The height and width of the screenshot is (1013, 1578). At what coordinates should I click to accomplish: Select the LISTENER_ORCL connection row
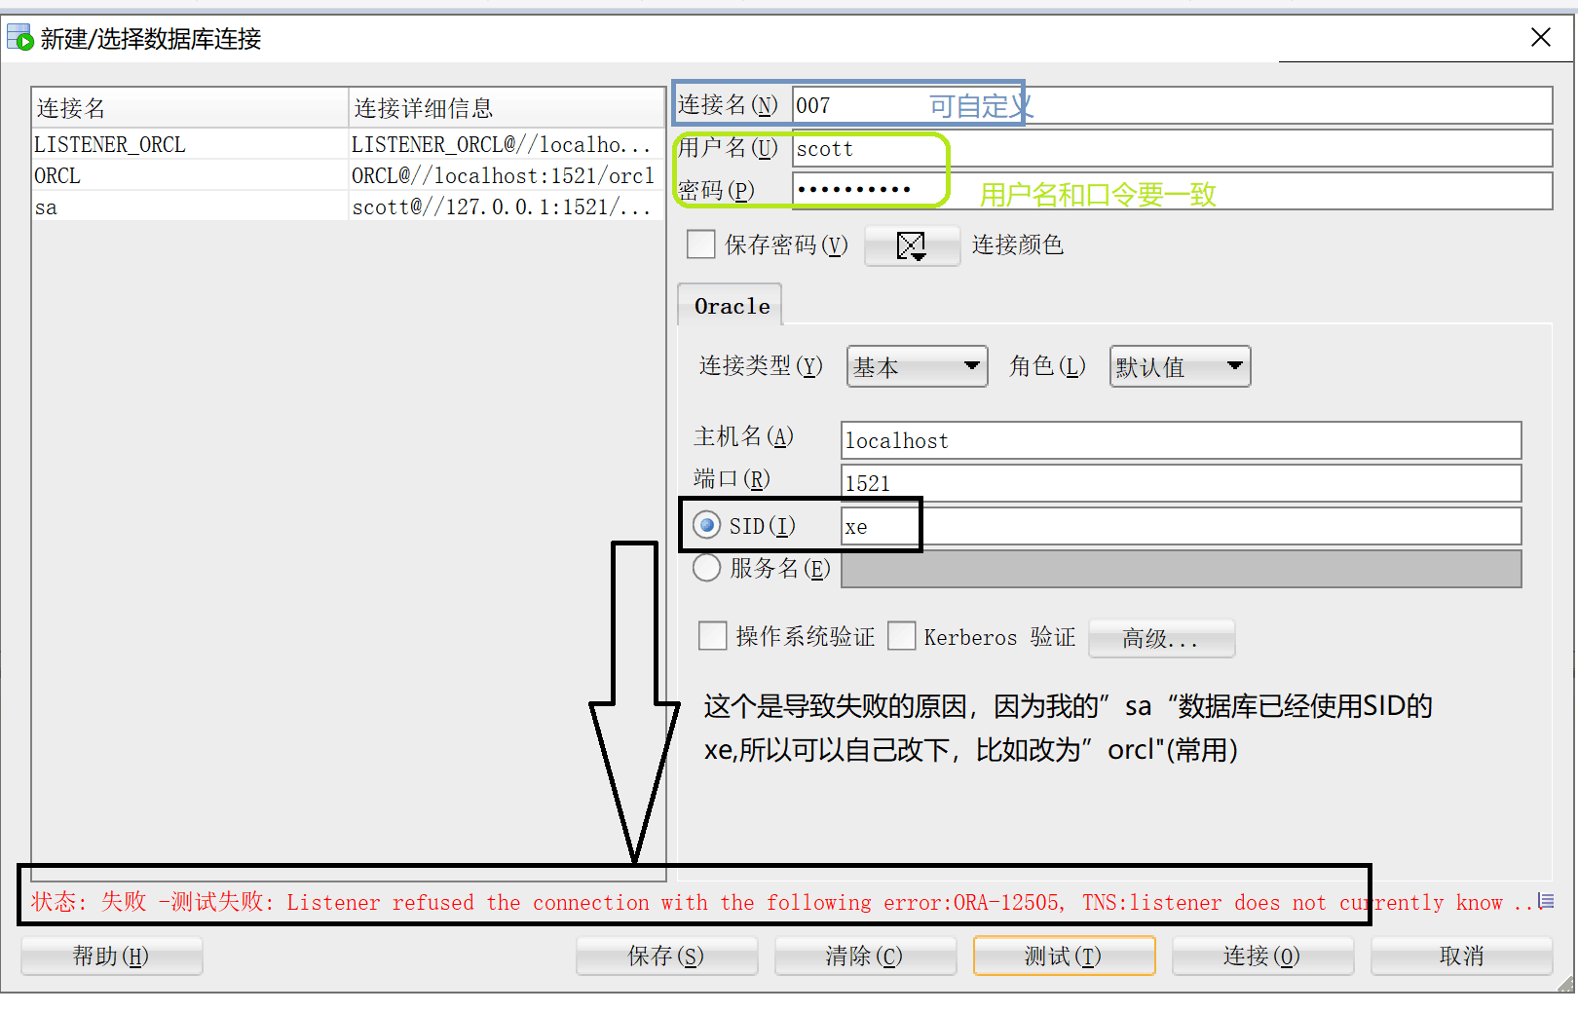(348, 144)
